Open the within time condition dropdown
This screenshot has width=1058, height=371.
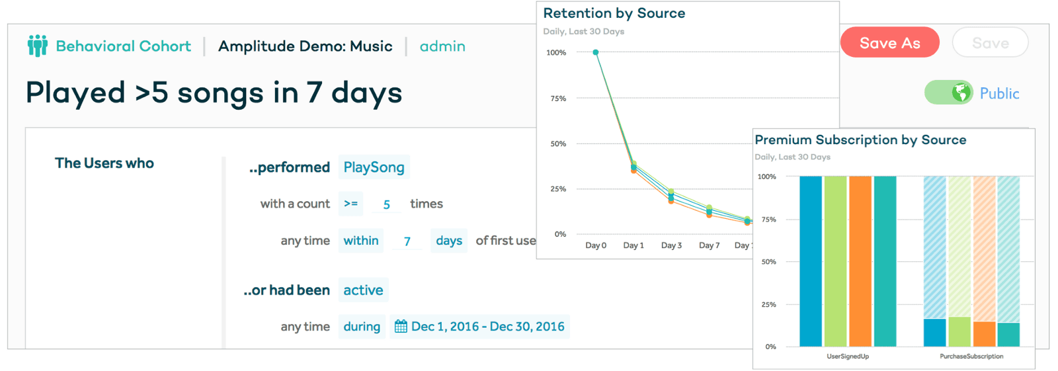click(361, 241)
